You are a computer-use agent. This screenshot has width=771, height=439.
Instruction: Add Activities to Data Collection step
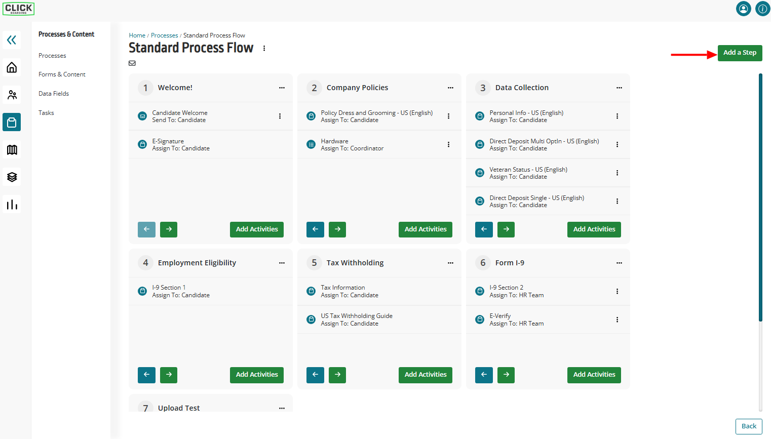click(594, 229)
